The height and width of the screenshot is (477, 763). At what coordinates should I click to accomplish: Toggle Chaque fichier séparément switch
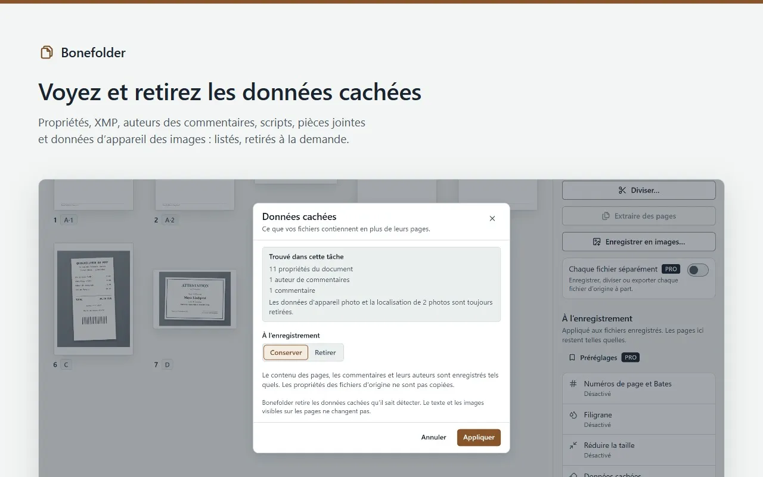pyautogui.click(x=698, y=270)
